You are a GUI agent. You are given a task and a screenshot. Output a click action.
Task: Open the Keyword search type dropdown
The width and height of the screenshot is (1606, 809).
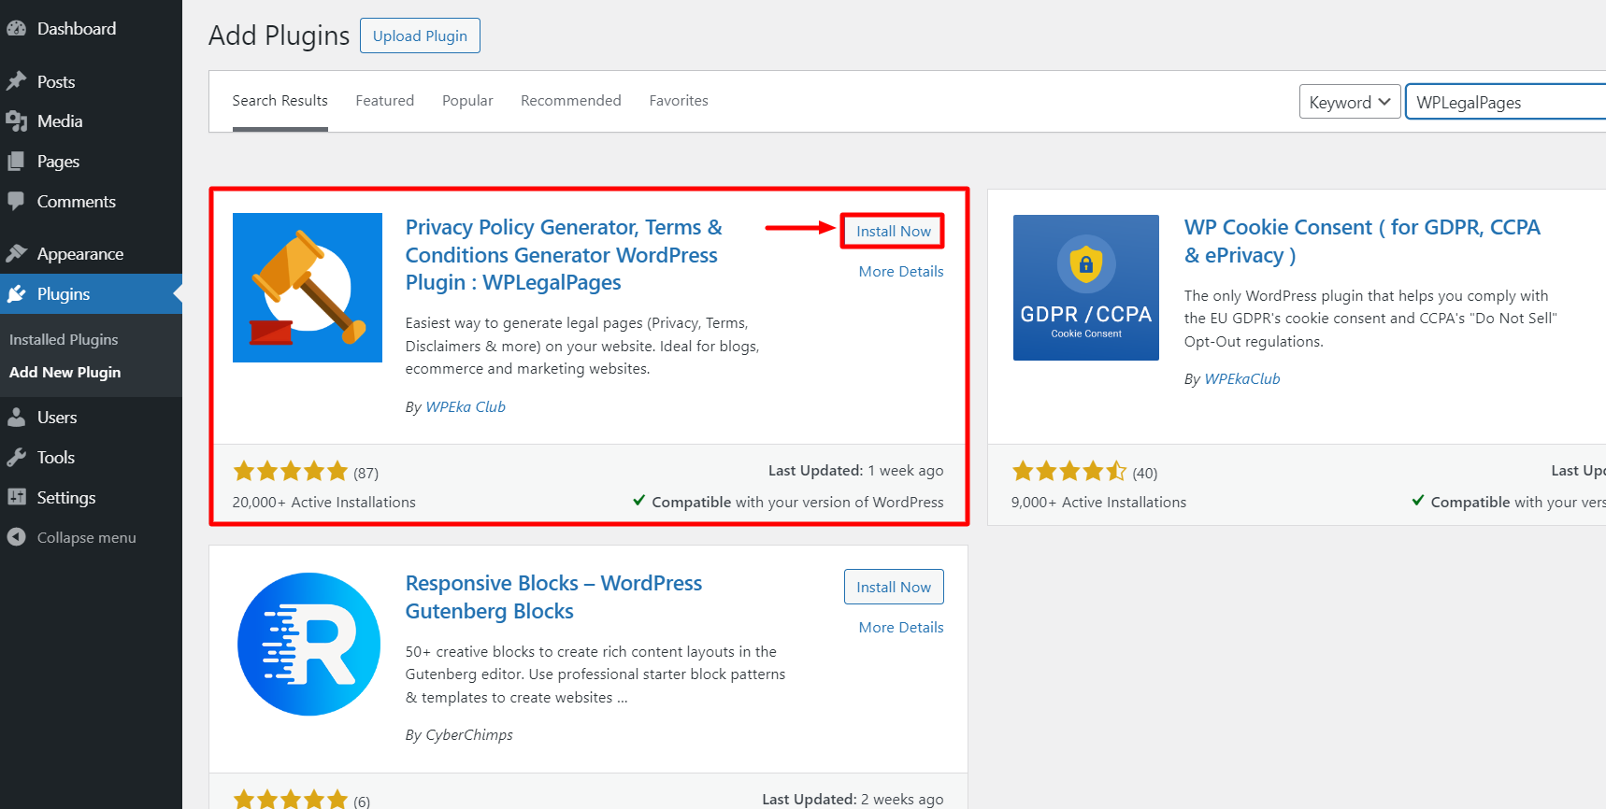click(x=1350, y=102)
